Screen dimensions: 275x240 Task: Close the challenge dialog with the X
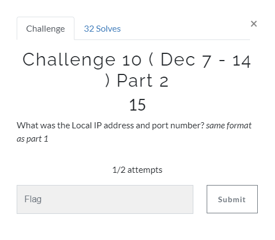pyautogui.click(x=254, y=24)
